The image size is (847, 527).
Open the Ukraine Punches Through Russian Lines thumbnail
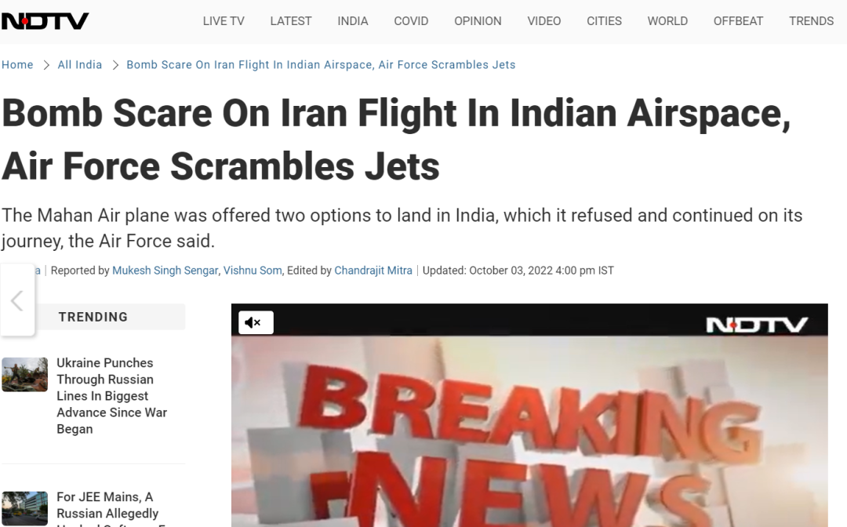tap(25, 374)
